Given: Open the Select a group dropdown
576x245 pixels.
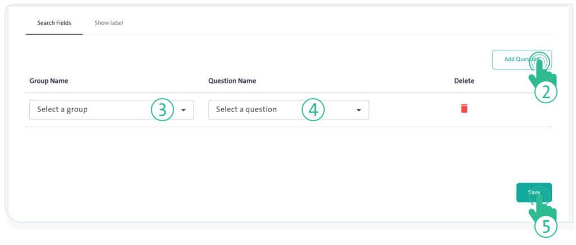Looking at the screenshot, I should point(111,110).
